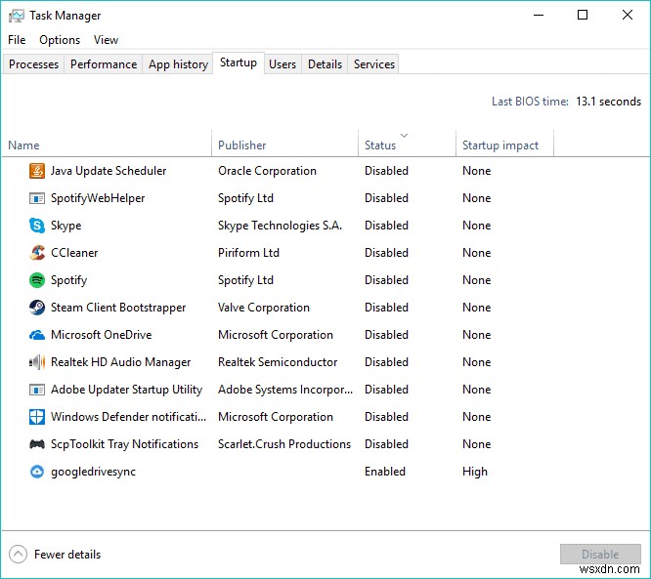Click the Enabled status for googledrivesync
This screenshot has width=651, height=579.
[385, 472]
